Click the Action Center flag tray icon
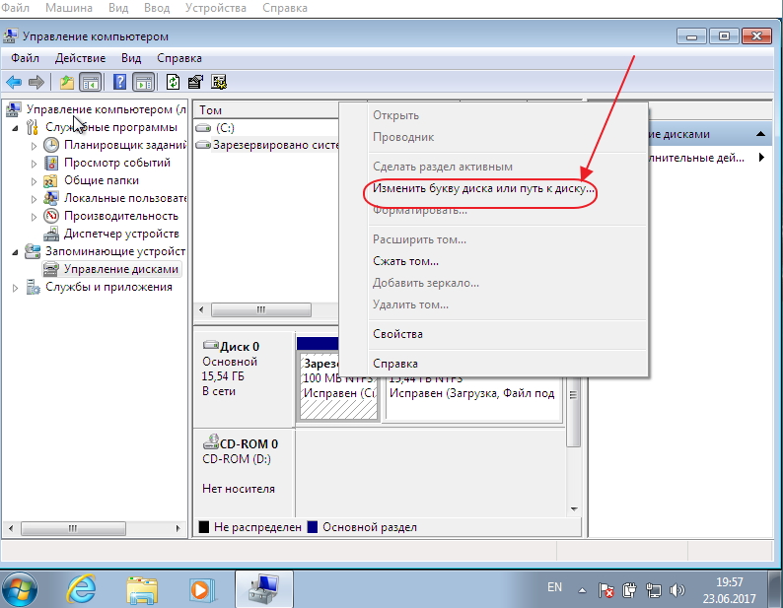Image resolution: width=783 pixels, height=608 pixels. click(605, 591)
